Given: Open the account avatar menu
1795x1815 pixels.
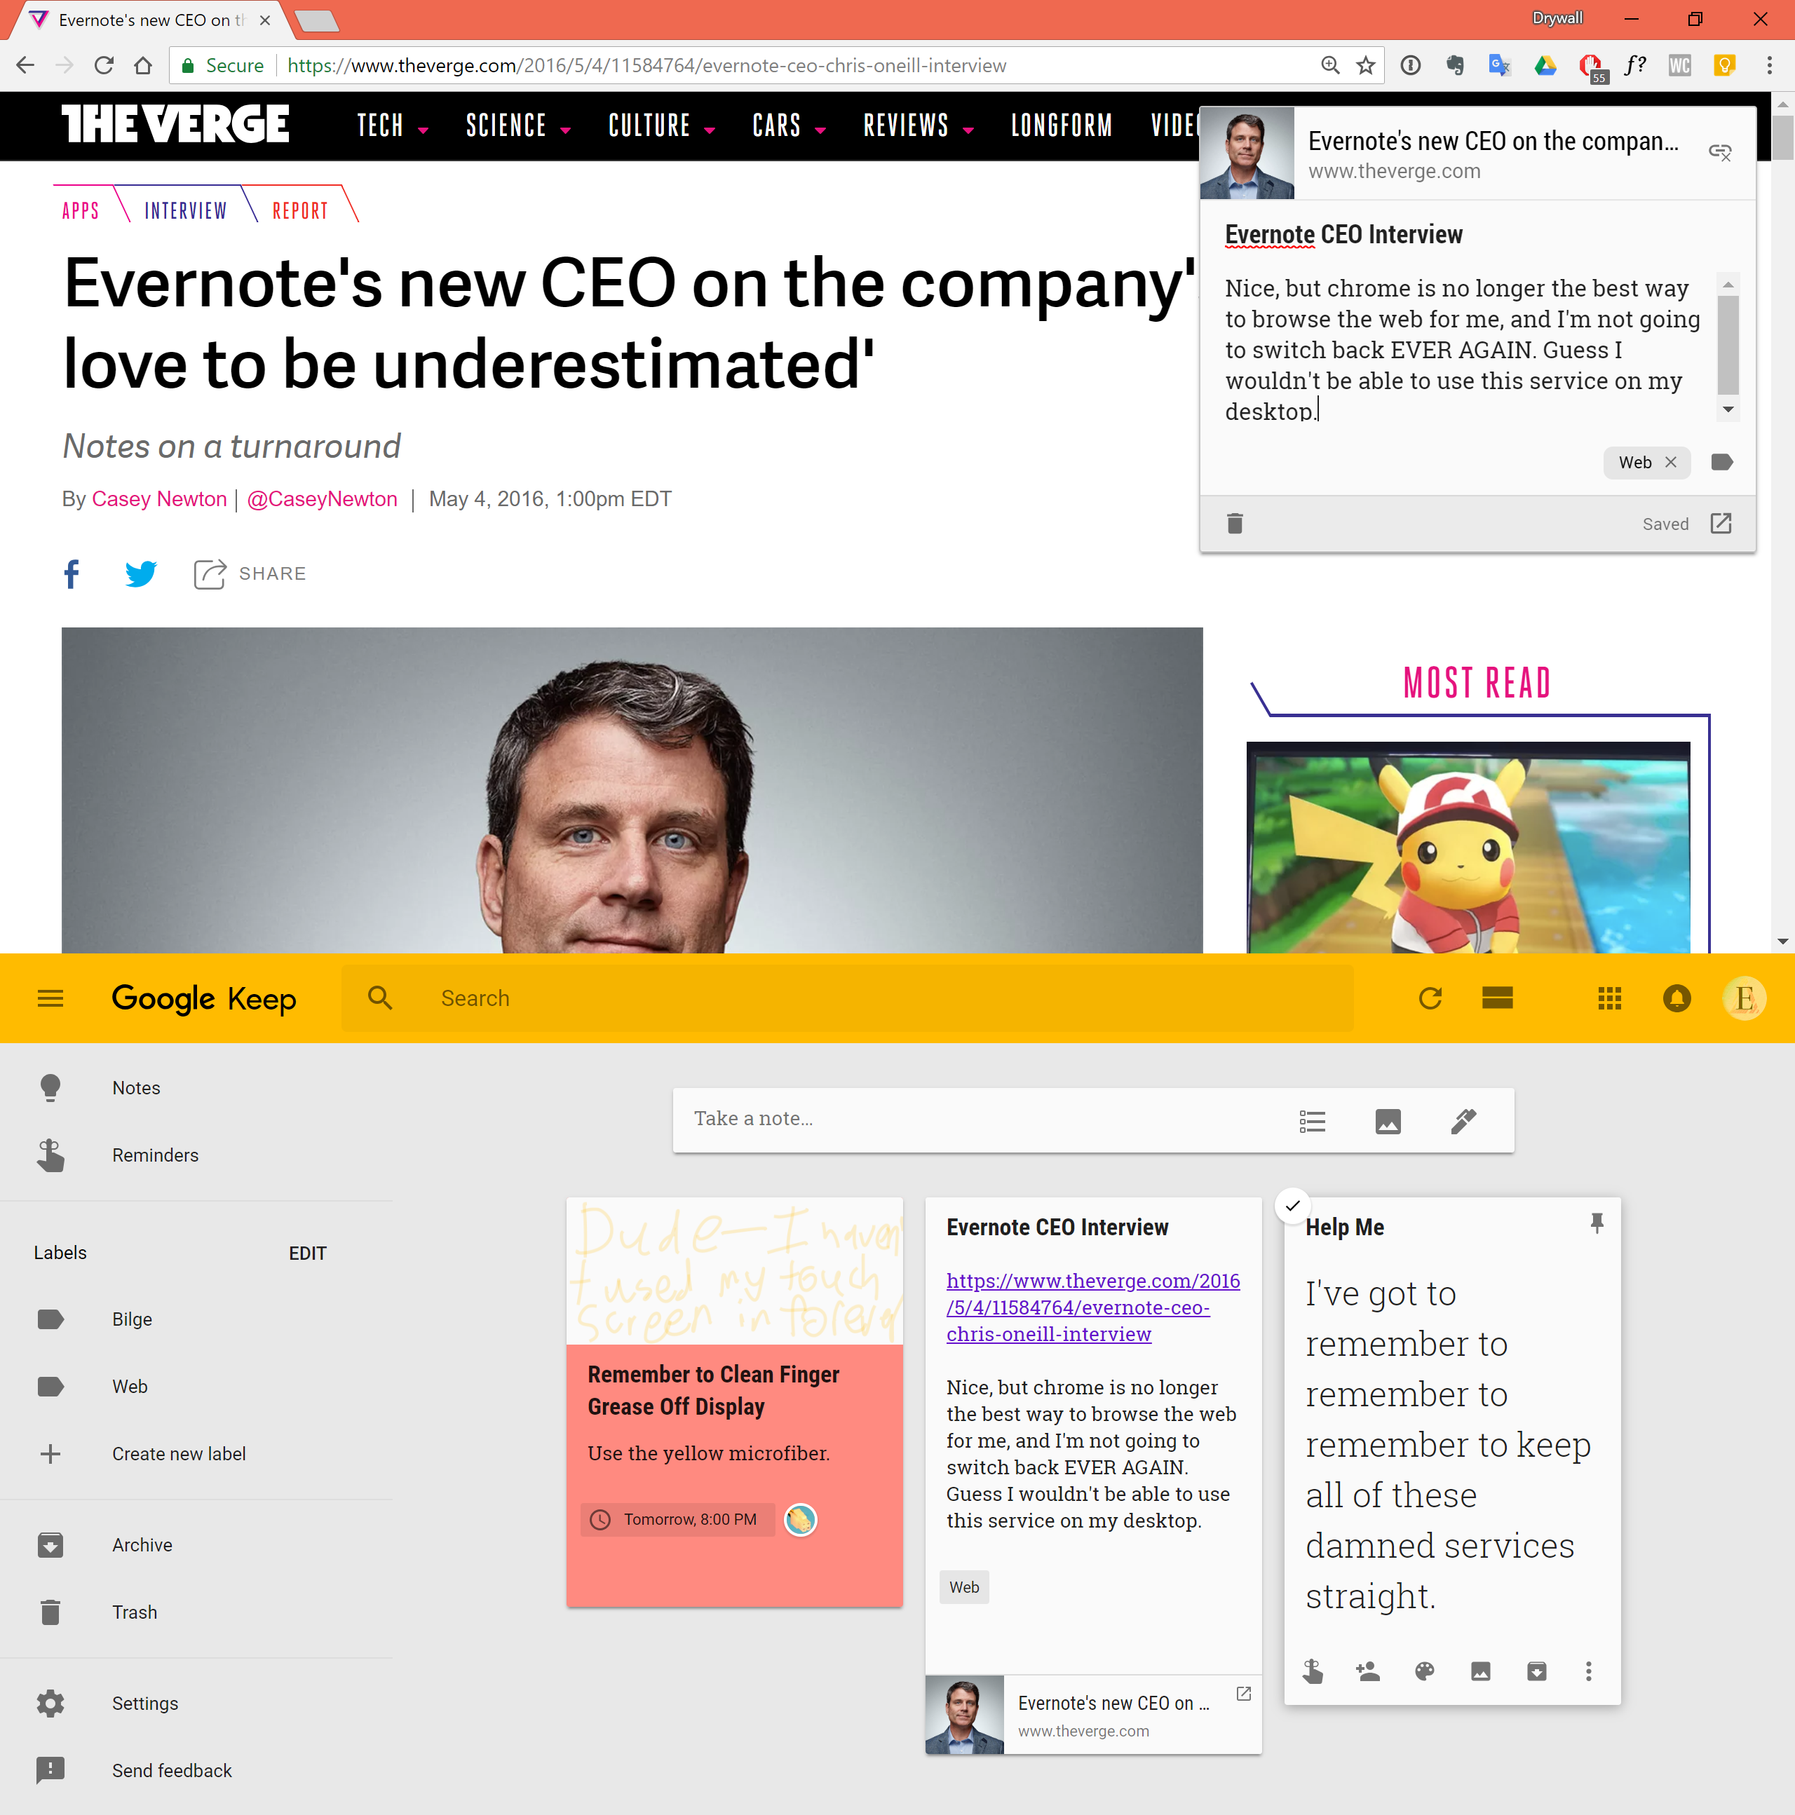Looking at the screenshot, I should (x=1745, y=998).
